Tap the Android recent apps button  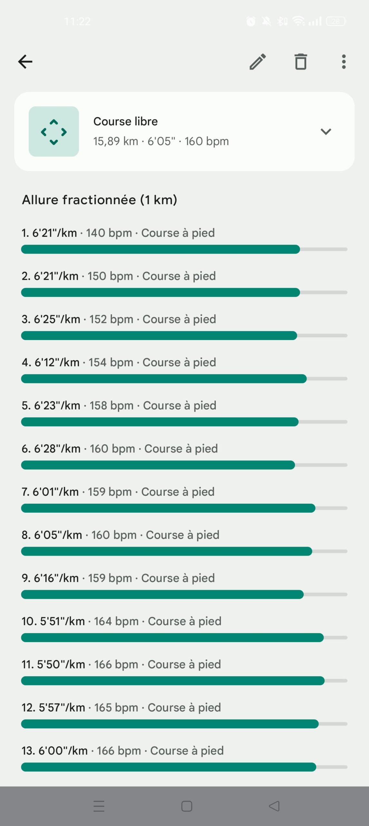99,806
